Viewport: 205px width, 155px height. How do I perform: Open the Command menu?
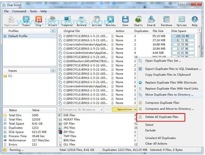click(19, 11)
